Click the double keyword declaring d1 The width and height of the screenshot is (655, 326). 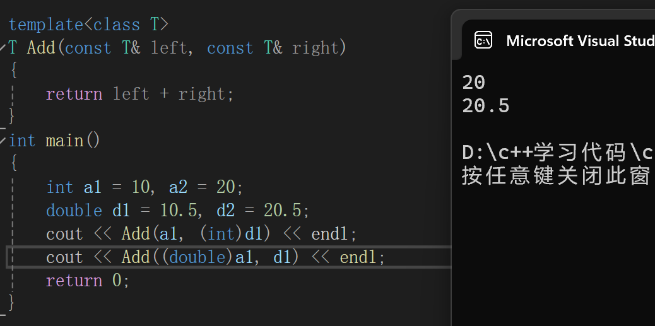coord(74,211)
